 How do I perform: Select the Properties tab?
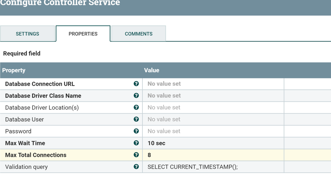coord(83,34)
